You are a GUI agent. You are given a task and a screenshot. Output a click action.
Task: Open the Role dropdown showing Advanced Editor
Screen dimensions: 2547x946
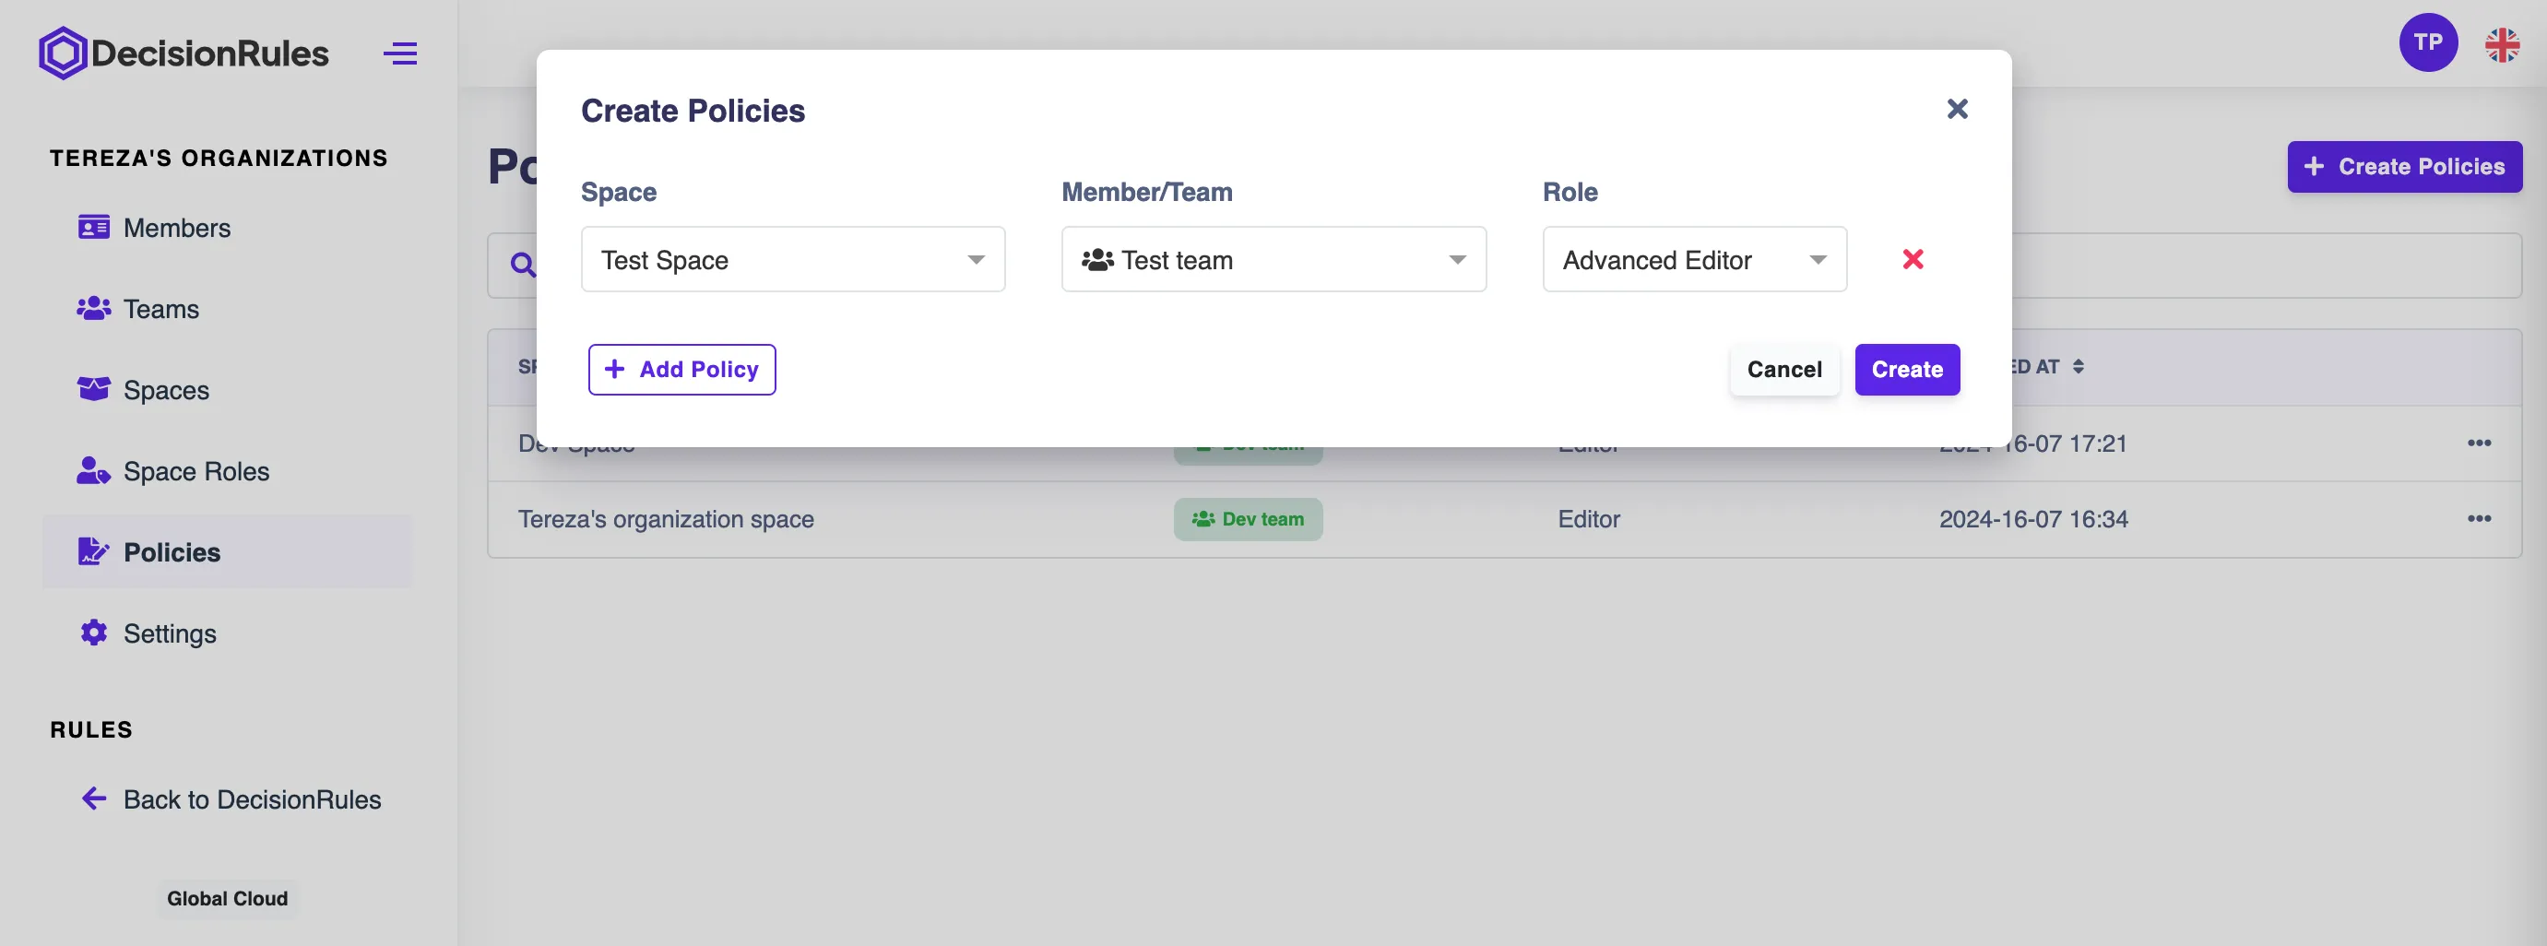1694,260
